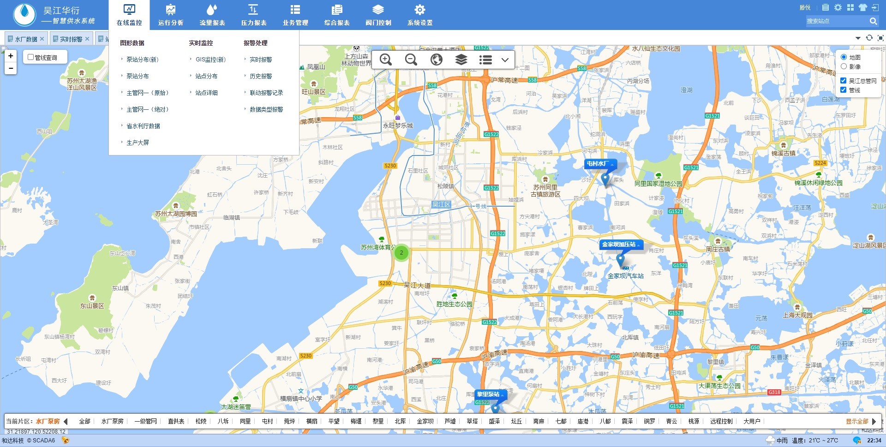Open 生产大屏 menu entry
This screenshot has width=886, height=447.
(x=138, y=143)
